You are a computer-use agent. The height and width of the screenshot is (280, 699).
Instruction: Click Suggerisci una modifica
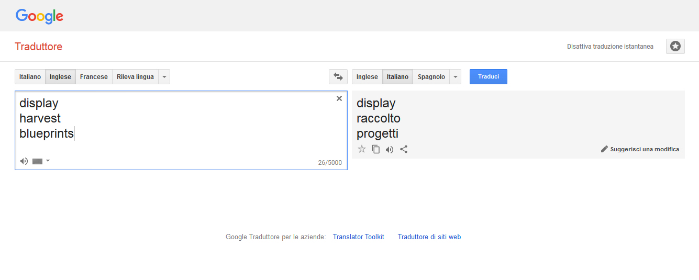640,149
